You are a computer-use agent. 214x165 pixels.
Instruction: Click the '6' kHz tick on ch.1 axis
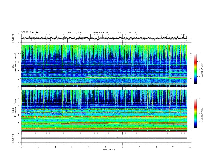[x=19, y=62]
